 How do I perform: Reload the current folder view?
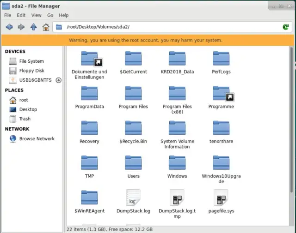286,27
